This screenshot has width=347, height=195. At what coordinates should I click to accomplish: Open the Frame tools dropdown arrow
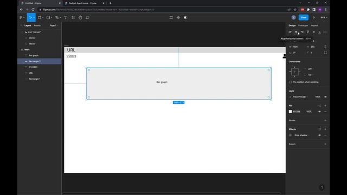tap(43, 18)
